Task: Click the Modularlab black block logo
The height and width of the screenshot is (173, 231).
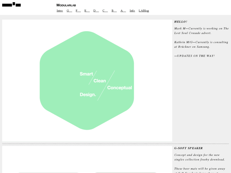Action: (11, 5)
